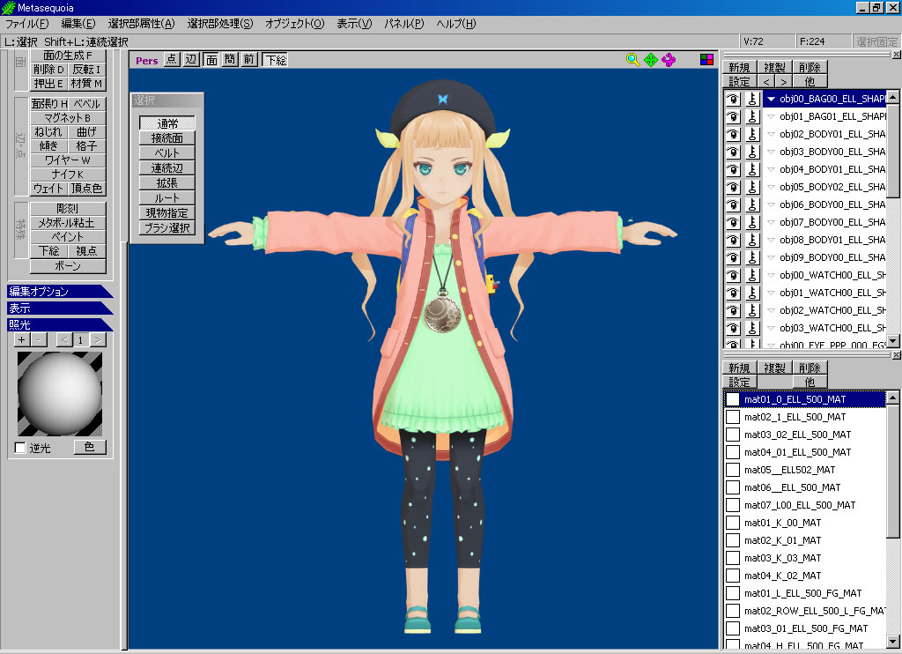Image resolution: width=902 pixels, height=654 pixels.
Task: Collapse the obj00_BAG00 tree triangle
Action: (x=771, y=99)
